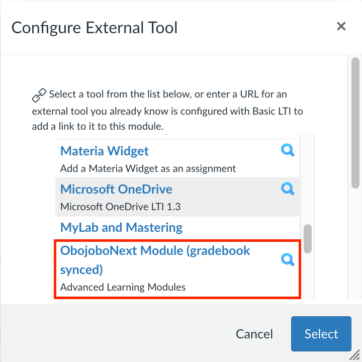Click the chain link icon before instructions
This screenshot has width=362, height=362.
(39, 95)
